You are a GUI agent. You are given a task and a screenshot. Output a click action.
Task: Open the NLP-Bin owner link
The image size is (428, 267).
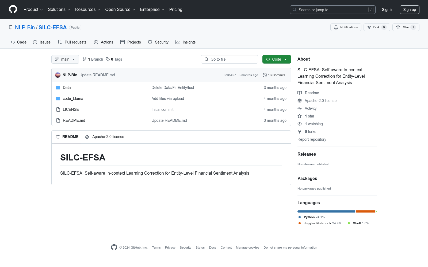tap(25, 28)
